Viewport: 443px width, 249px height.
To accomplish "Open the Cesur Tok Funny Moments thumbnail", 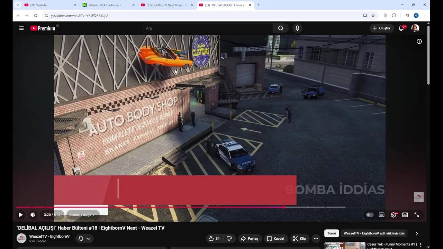I will pyautogui.click(x=345, y=246).
